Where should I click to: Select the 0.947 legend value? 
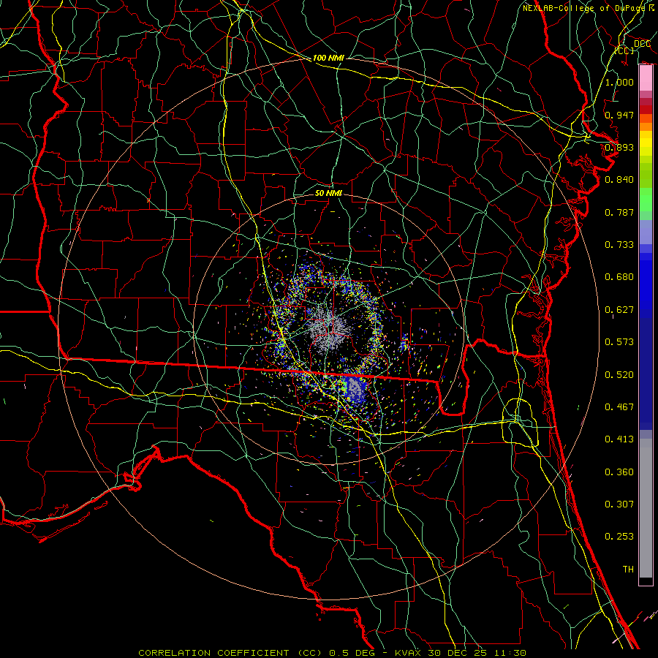pyautogui.click(x=619, y=115)
